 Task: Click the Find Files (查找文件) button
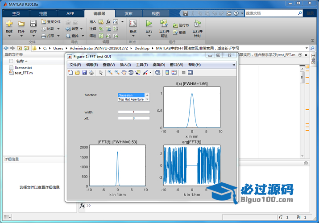[x=51, y=21]
